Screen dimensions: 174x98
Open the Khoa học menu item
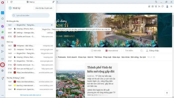tap(82, 57)
